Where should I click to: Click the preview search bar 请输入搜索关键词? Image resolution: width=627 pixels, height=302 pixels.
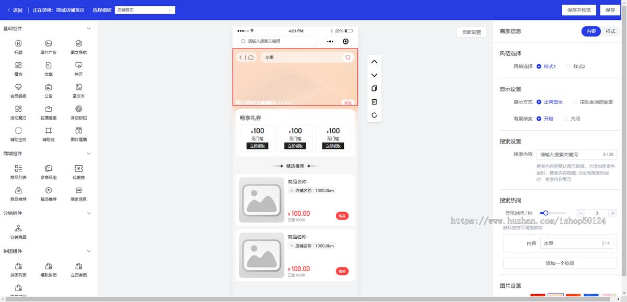[277, 41]
